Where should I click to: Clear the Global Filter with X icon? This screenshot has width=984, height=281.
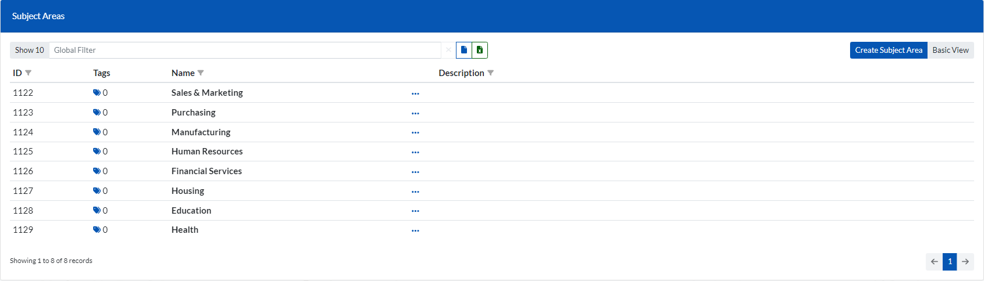point(448,51)
